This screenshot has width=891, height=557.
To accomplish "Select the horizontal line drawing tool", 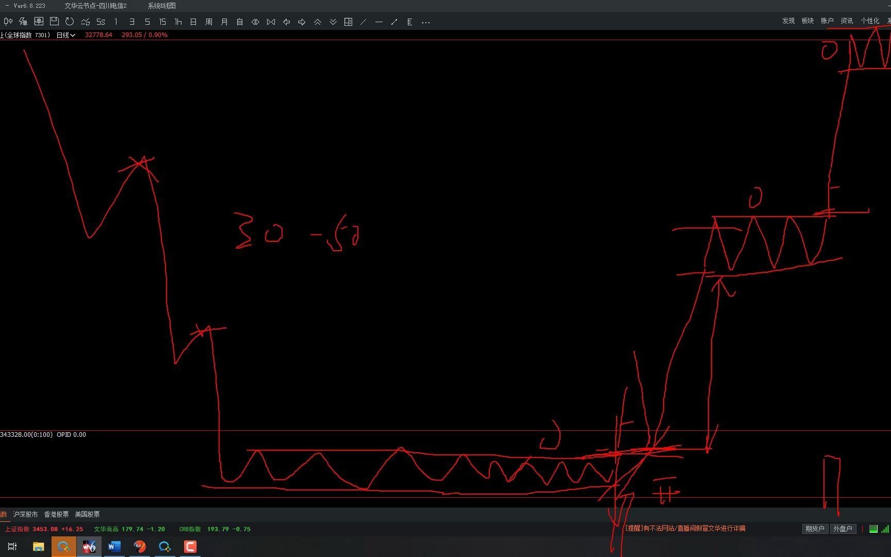I will 379,22.
